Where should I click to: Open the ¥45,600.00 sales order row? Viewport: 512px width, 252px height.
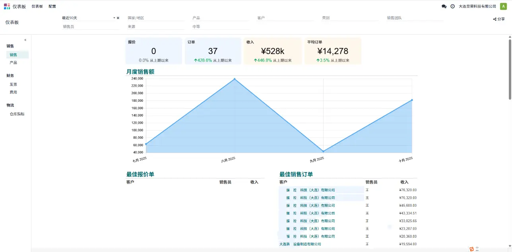348,205
